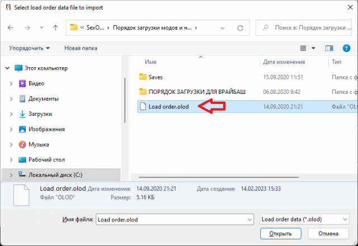Open the help question mark icon
The height and width of the screenshot is (246, 358).
click(x=346, y=48)
